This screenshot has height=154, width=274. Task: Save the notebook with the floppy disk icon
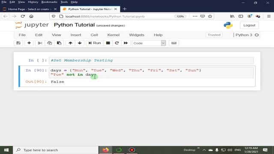click(18, 43)
